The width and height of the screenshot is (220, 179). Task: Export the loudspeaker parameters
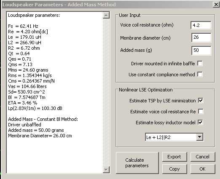(174, 157)
